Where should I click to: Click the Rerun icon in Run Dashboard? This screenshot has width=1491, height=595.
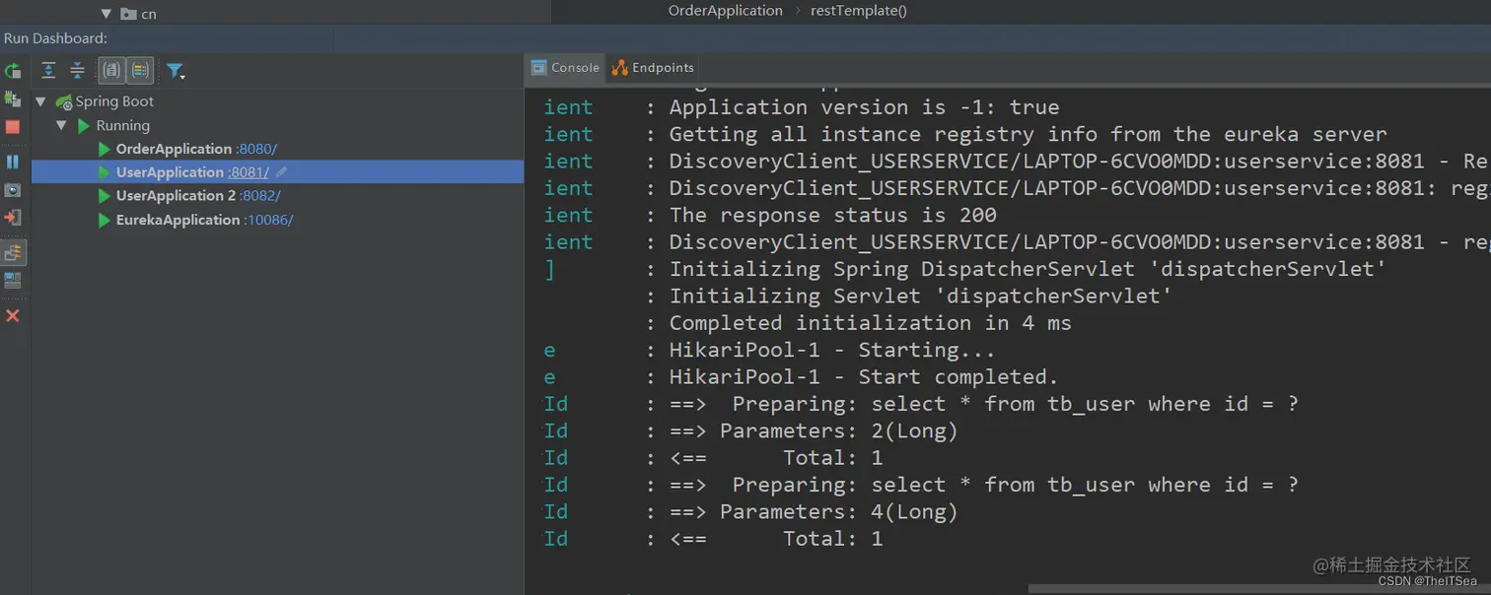coord(13,71)
